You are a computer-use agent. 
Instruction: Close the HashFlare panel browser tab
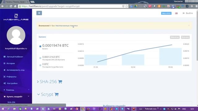click(28, 2)
